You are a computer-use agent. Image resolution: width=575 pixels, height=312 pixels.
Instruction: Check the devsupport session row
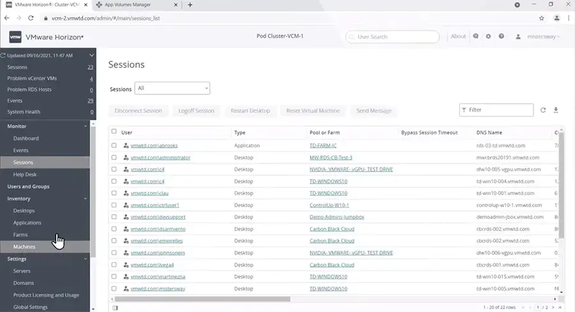point(114,217)
